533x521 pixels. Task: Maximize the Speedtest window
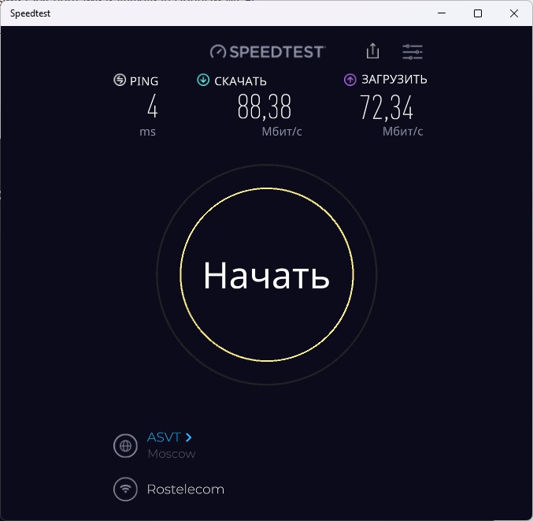pos(478,13)
